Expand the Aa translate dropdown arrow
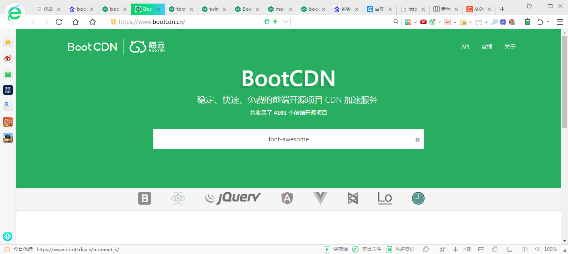Viewport: 568px width, 254px height. coord(455,22)
